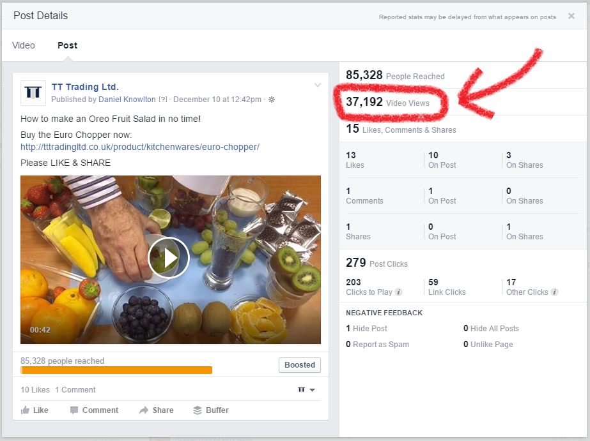The image size is (590, 441).
Task: Click the Comment speech bubble icon
Action: pyautogui.click(x=74, y=410)
